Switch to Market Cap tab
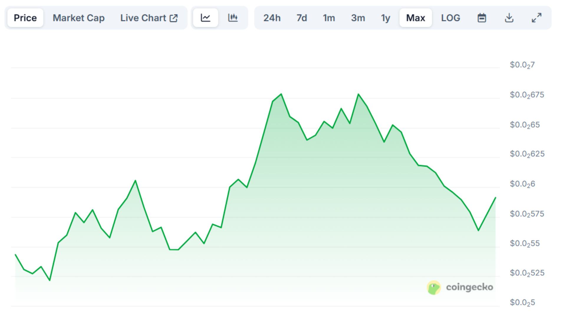The image size is (566, 318). pyautogui.click(x=78, y=18)
